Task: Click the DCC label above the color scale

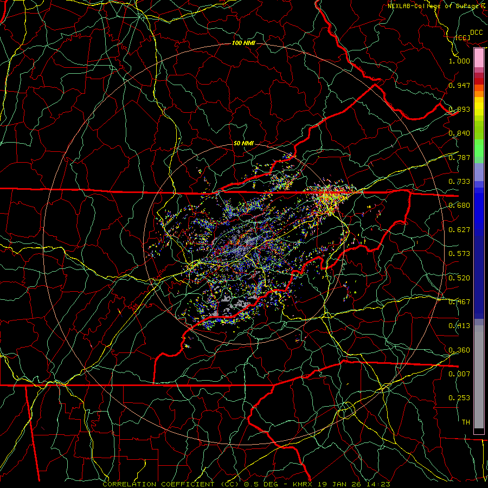Action: pos(476,33)
